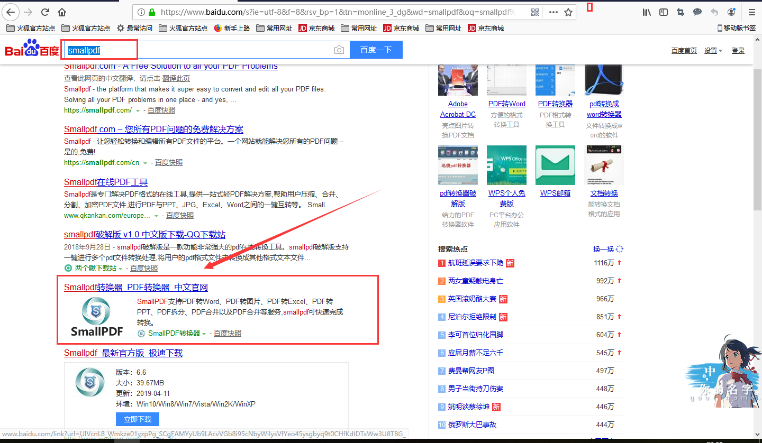
Task: Open image search camera icon
Action: click(x=339, y=50)
